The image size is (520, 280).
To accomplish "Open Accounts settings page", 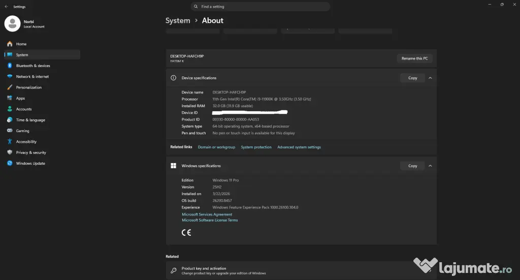I will 42,109.
